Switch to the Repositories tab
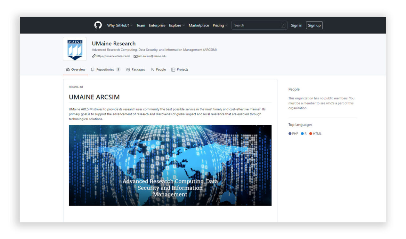This screenshot has width=406, height=239. pyautogui.click(x=106, y=69)
